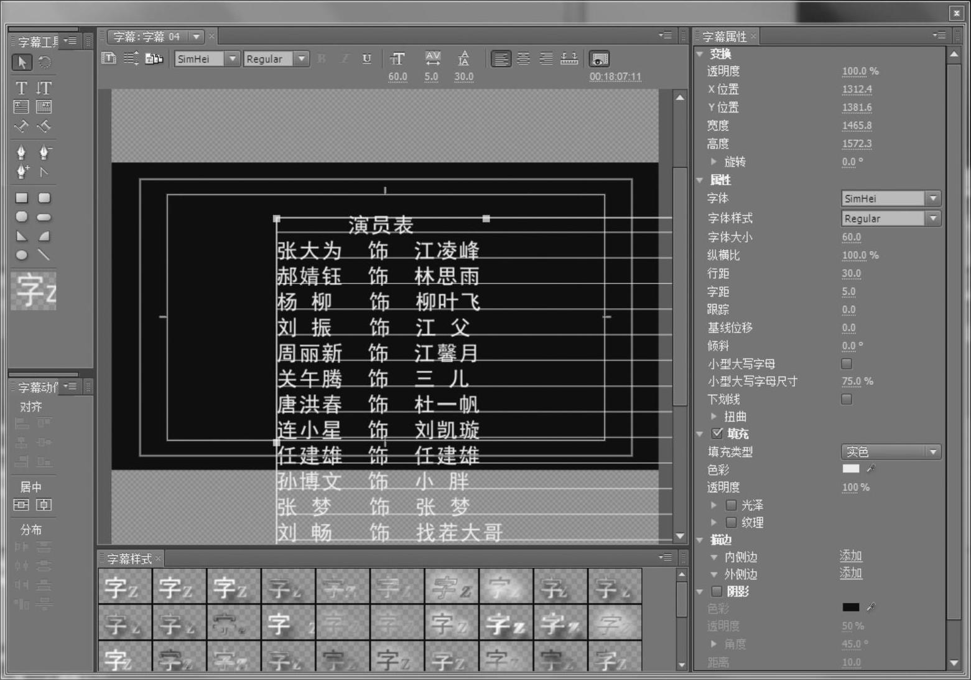Select the Pen tool

22,152
